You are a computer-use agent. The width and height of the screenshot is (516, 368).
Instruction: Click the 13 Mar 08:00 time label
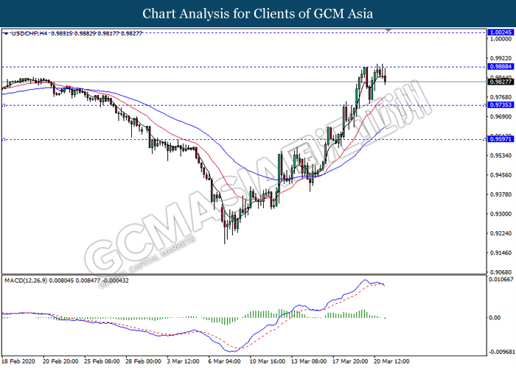pos(309,361)
